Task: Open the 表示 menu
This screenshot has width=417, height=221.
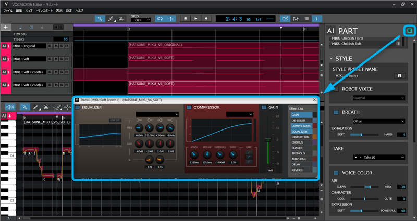Action: (x=59, y=11)
